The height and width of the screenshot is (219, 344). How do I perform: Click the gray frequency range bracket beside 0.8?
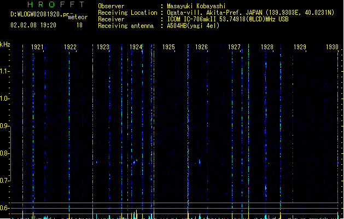pyautogui.click(x=10, y=154)
